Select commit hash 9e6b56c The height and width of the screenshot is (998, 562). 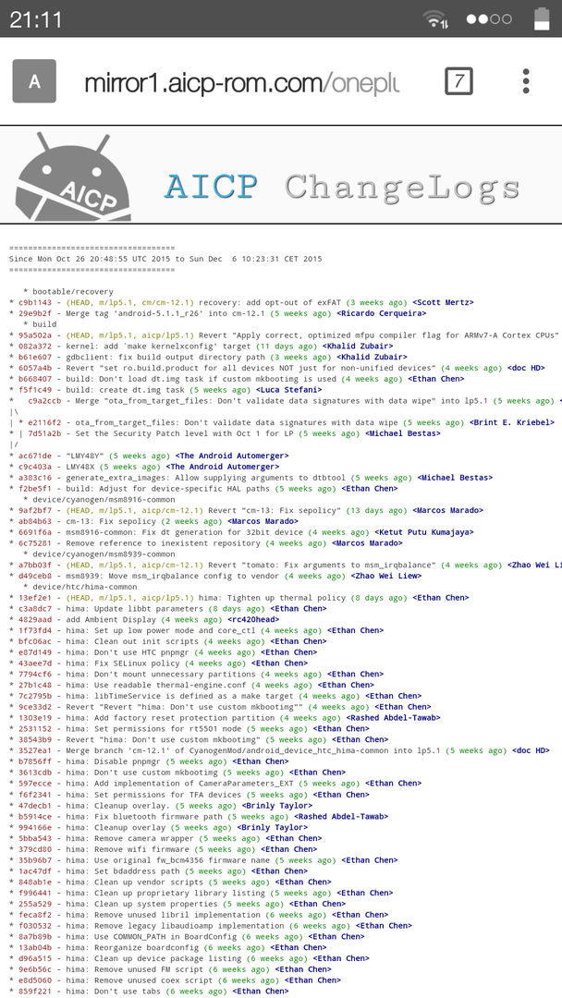click(35, 968)
